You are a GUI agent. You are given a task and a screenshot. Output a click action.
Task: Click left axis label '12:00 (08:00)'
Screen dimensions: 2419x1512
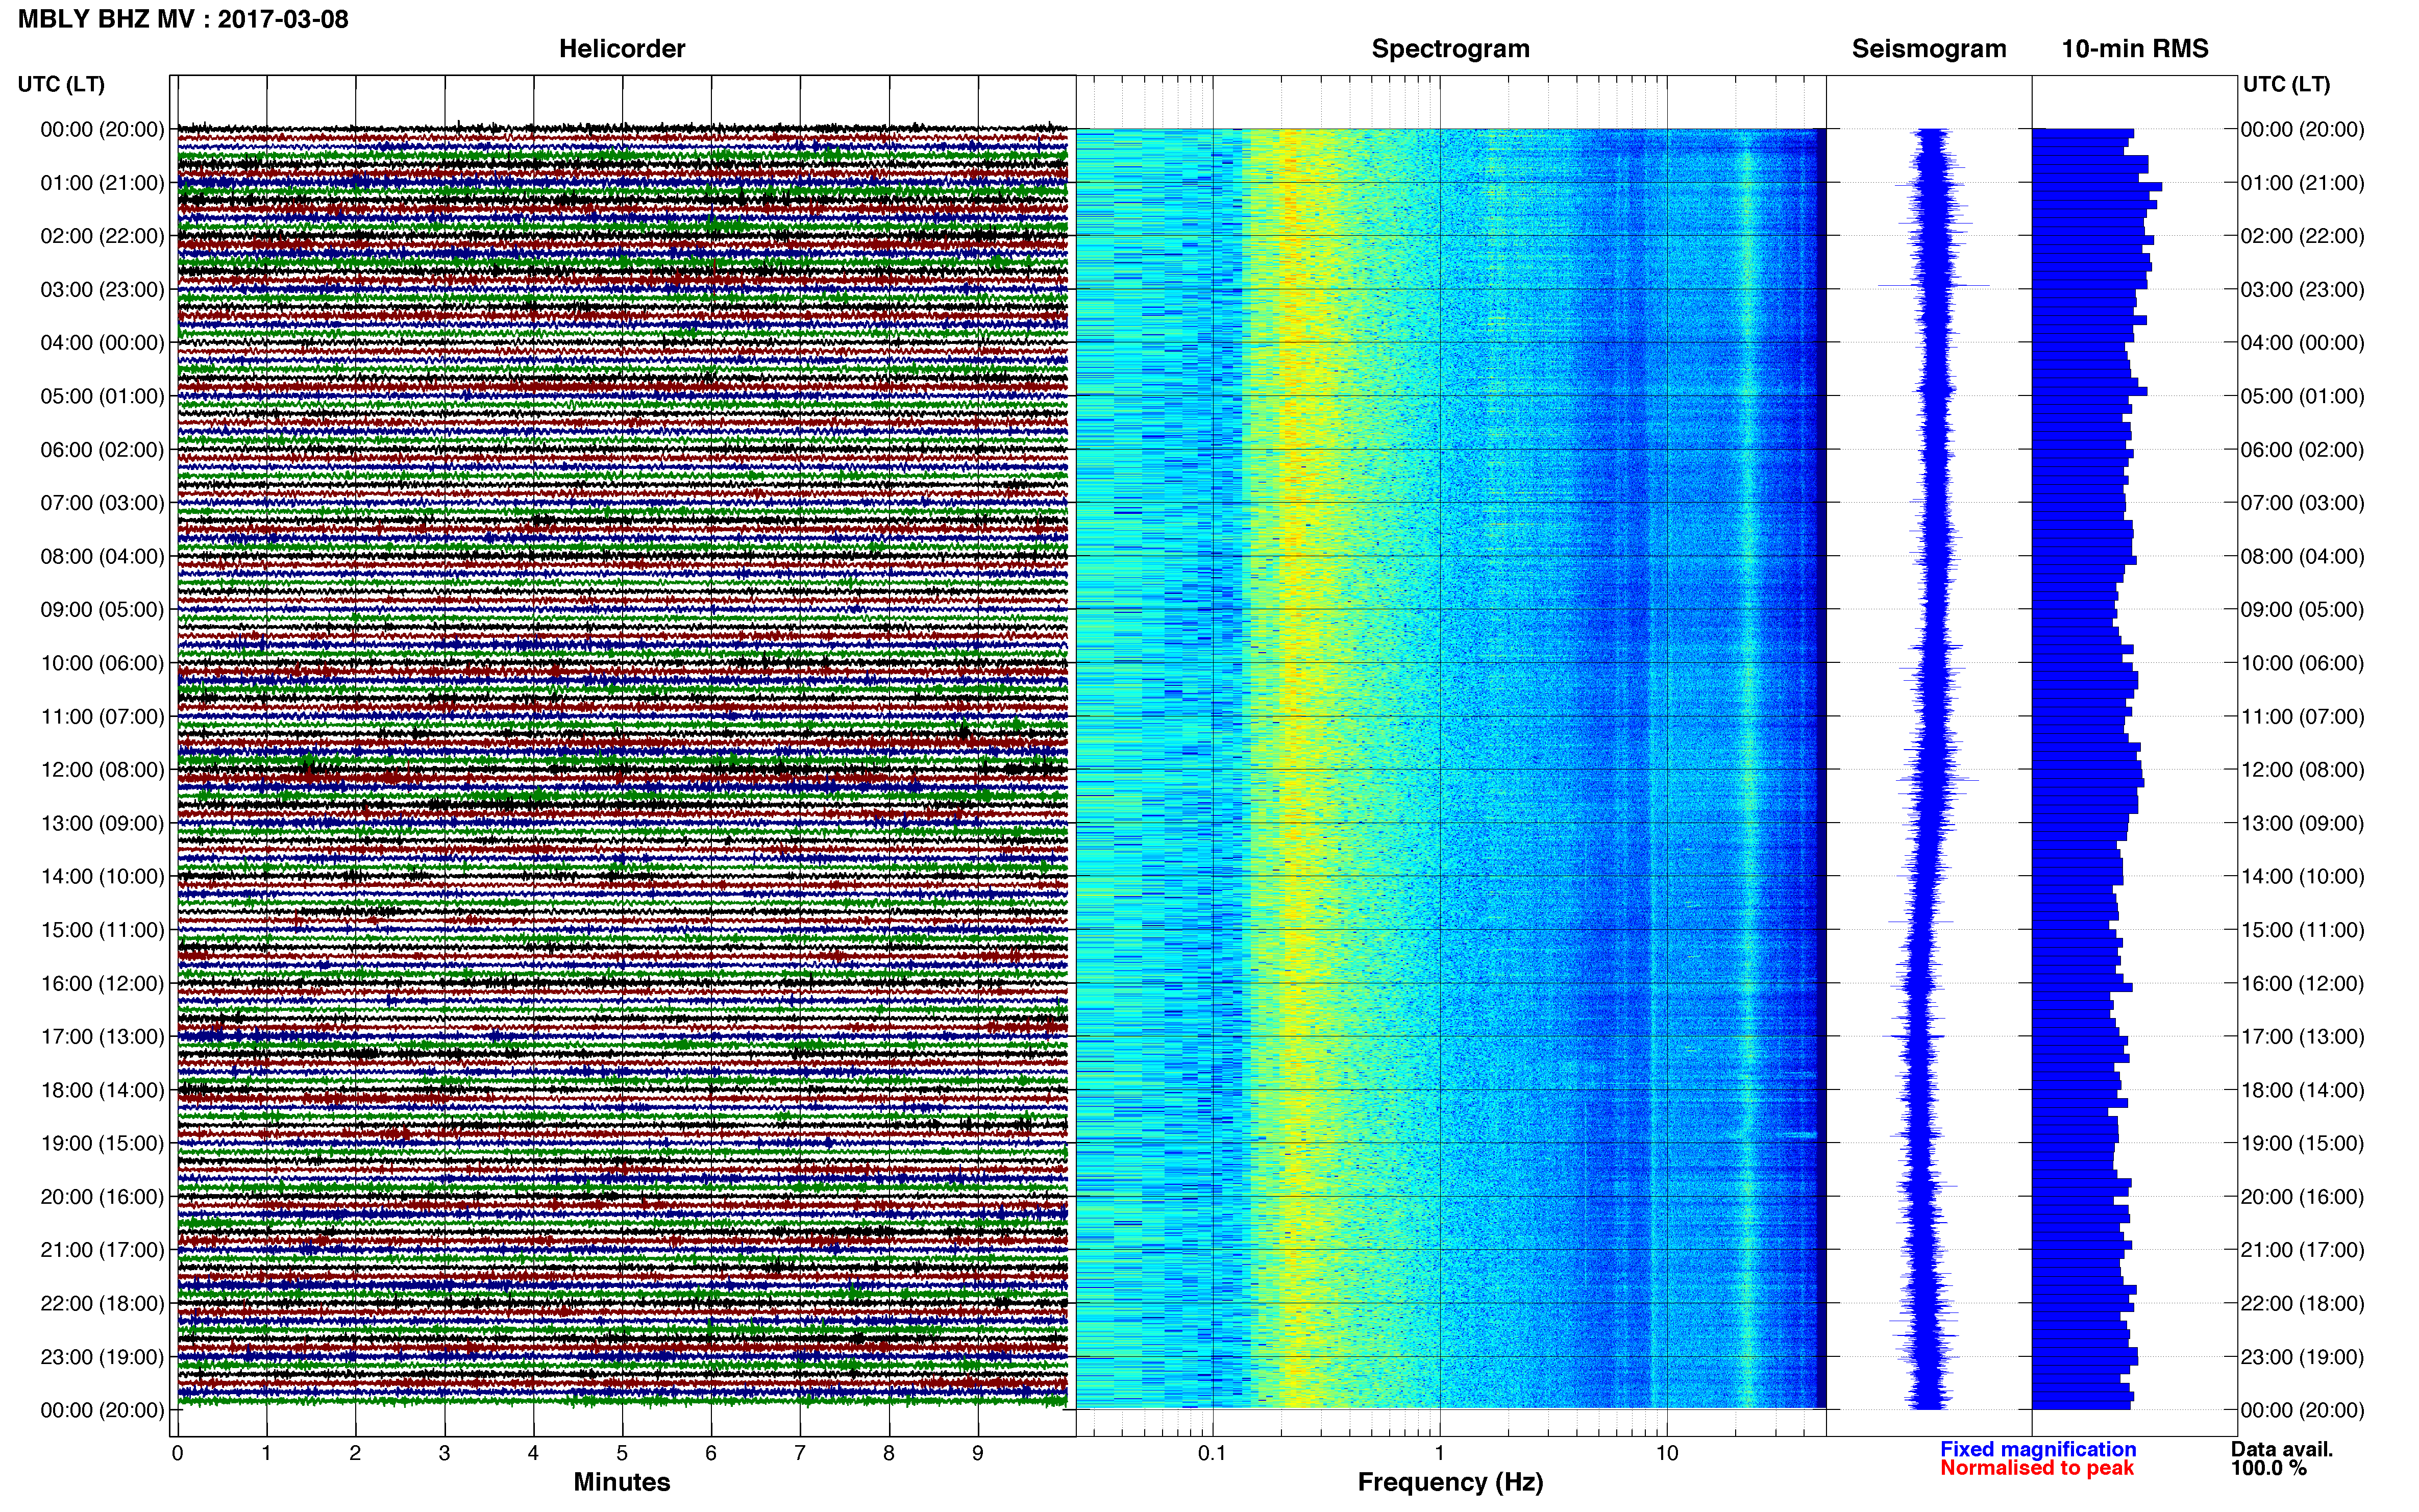point(102,770)
